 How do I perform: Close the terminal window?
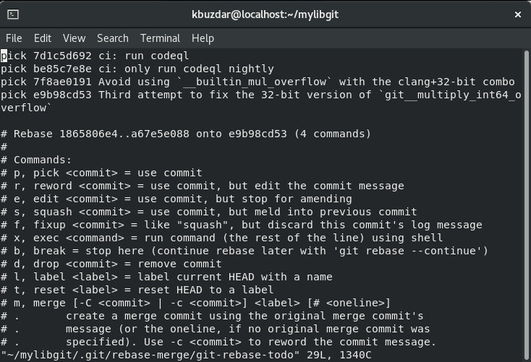pos(518,14)
